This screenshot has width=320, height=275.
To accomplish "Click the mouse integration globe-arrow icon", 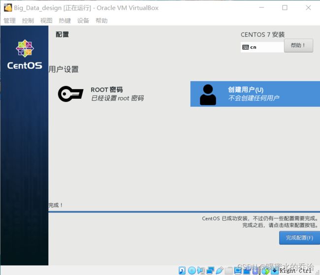I will click(265, 272).
